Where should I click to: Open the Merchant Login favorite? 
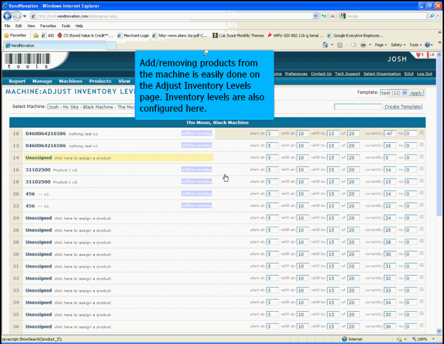[133, 36]
